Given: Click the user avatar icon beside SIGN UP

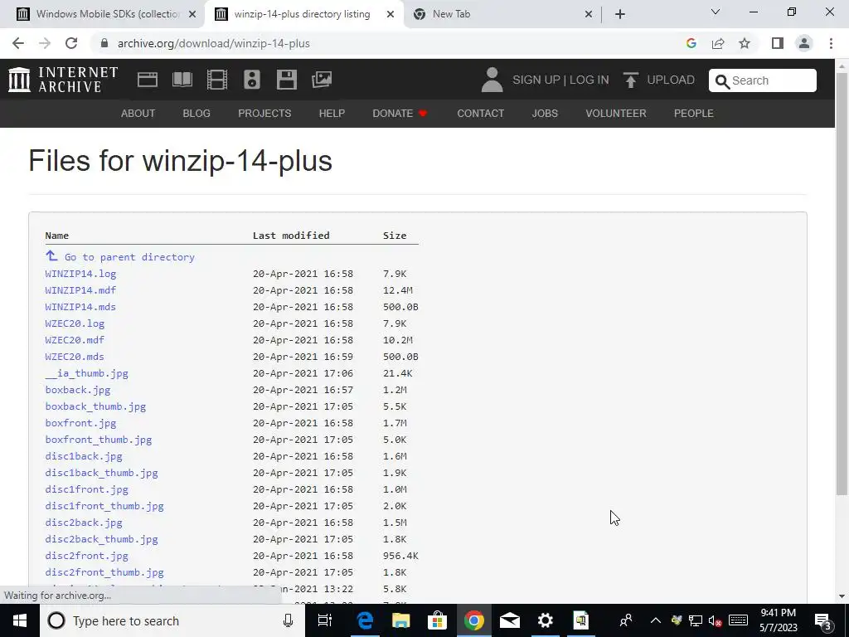Looking at the screenshot, I should pyautogui.click(x=492, y=80).
